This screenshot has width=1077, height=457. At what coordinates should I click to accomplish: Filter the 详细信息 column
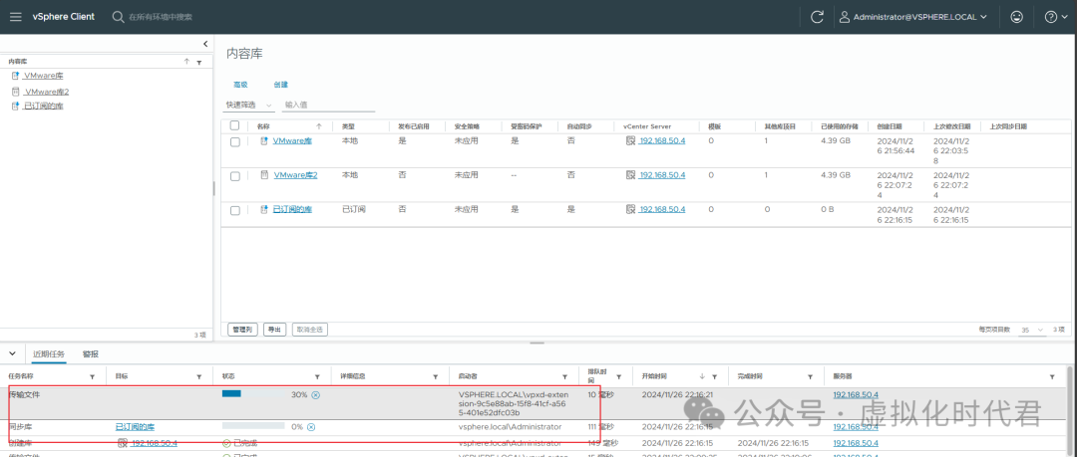coord(436,376)
